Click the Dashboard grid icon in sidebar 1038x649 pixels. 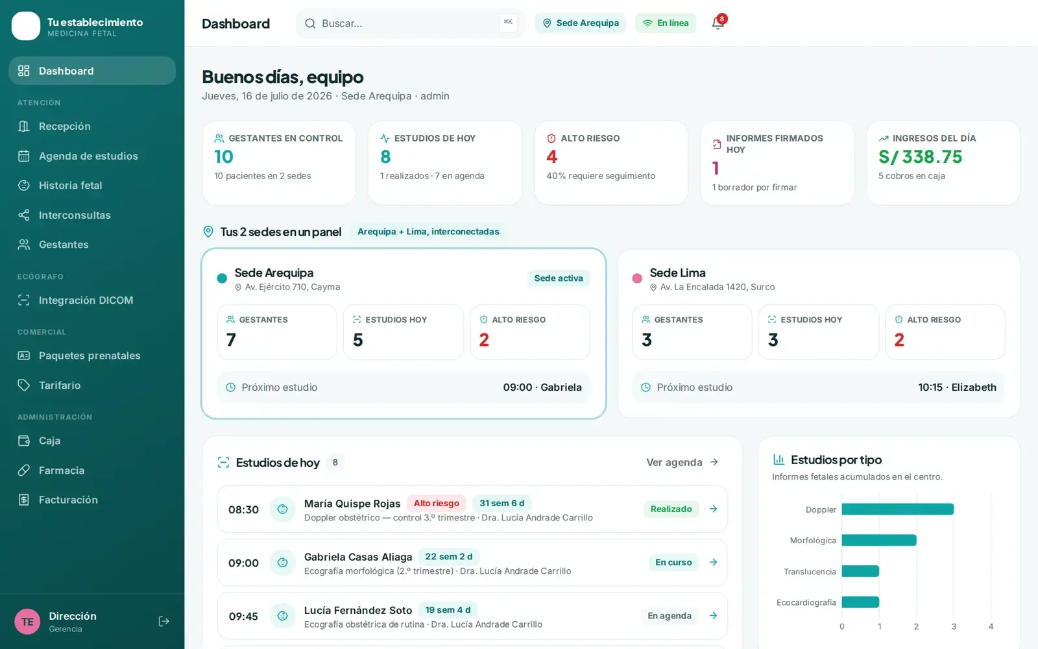pyautogui.click(x=24, y=71)
